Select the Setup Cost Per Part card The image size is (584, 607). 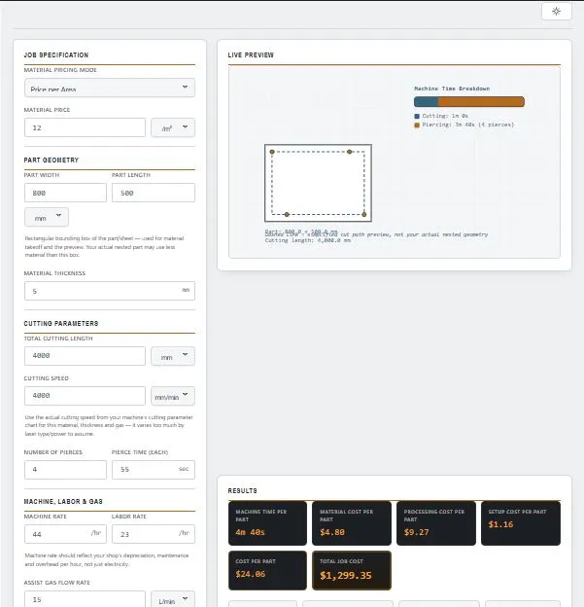[521, 523]
